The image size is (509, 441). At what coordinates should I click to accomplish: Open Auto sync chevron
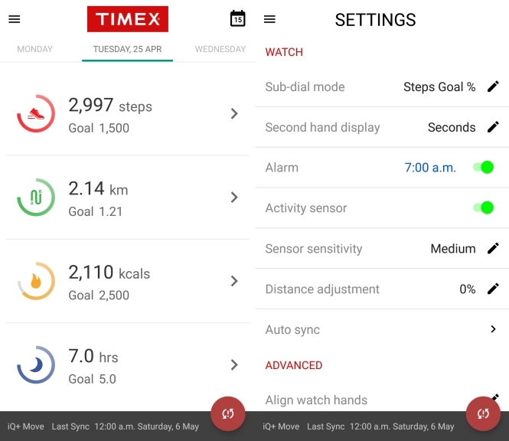coord(493,329)
